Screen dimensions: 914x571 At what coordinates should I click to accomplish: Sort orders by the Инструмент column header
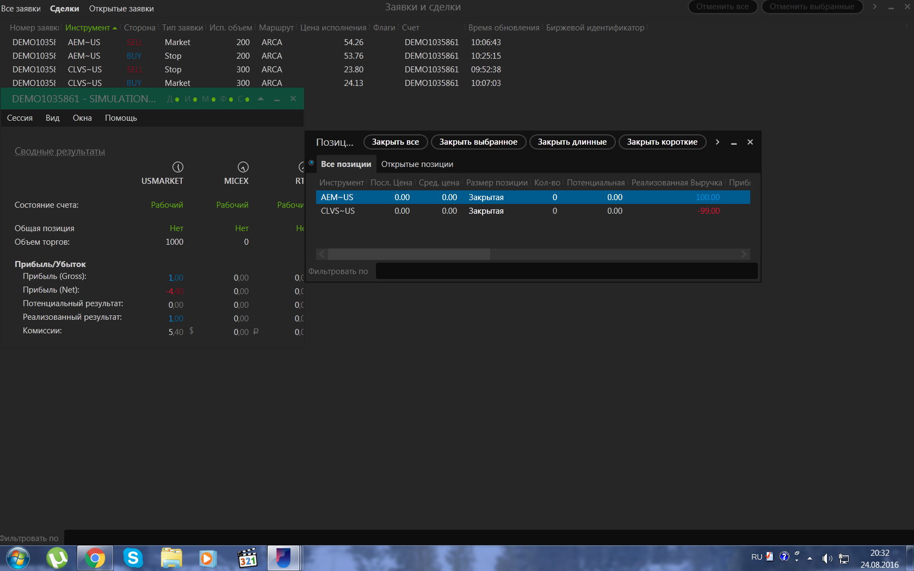tap(88, 28)
